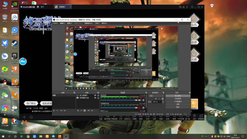Enable Studio Mode button in controls
247x139 pixels.
tap(178, 102)
